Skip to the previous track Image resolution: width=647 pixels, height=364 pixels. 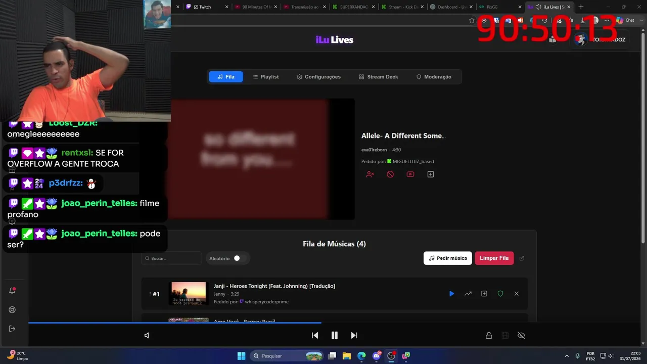coord(315,335)
